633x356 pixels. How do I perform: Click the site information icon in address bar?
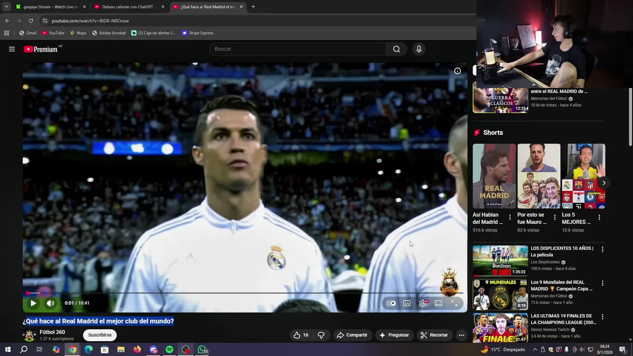tap(45, 21)
